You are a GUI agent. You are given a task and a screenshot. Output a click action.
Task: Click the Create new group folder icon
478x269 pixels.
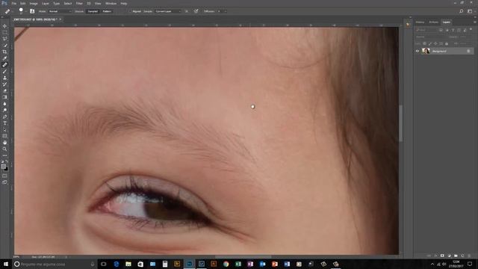456,256
